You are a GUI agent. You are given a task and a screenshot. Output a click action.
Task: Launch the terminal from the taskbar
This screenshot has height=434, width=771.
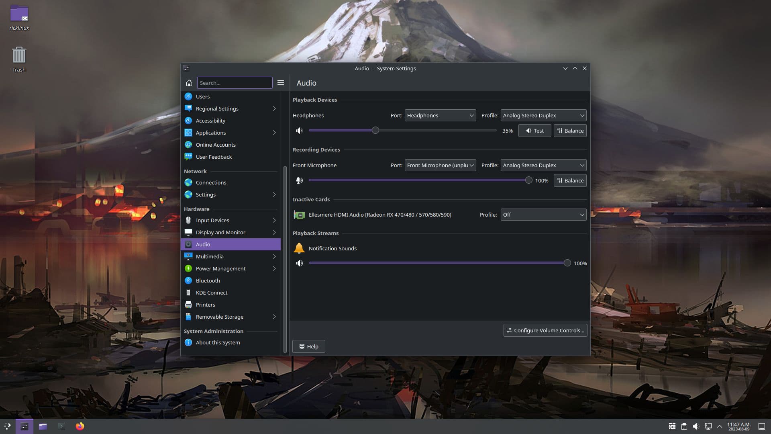pyautogui.click(x=61, y=426)
